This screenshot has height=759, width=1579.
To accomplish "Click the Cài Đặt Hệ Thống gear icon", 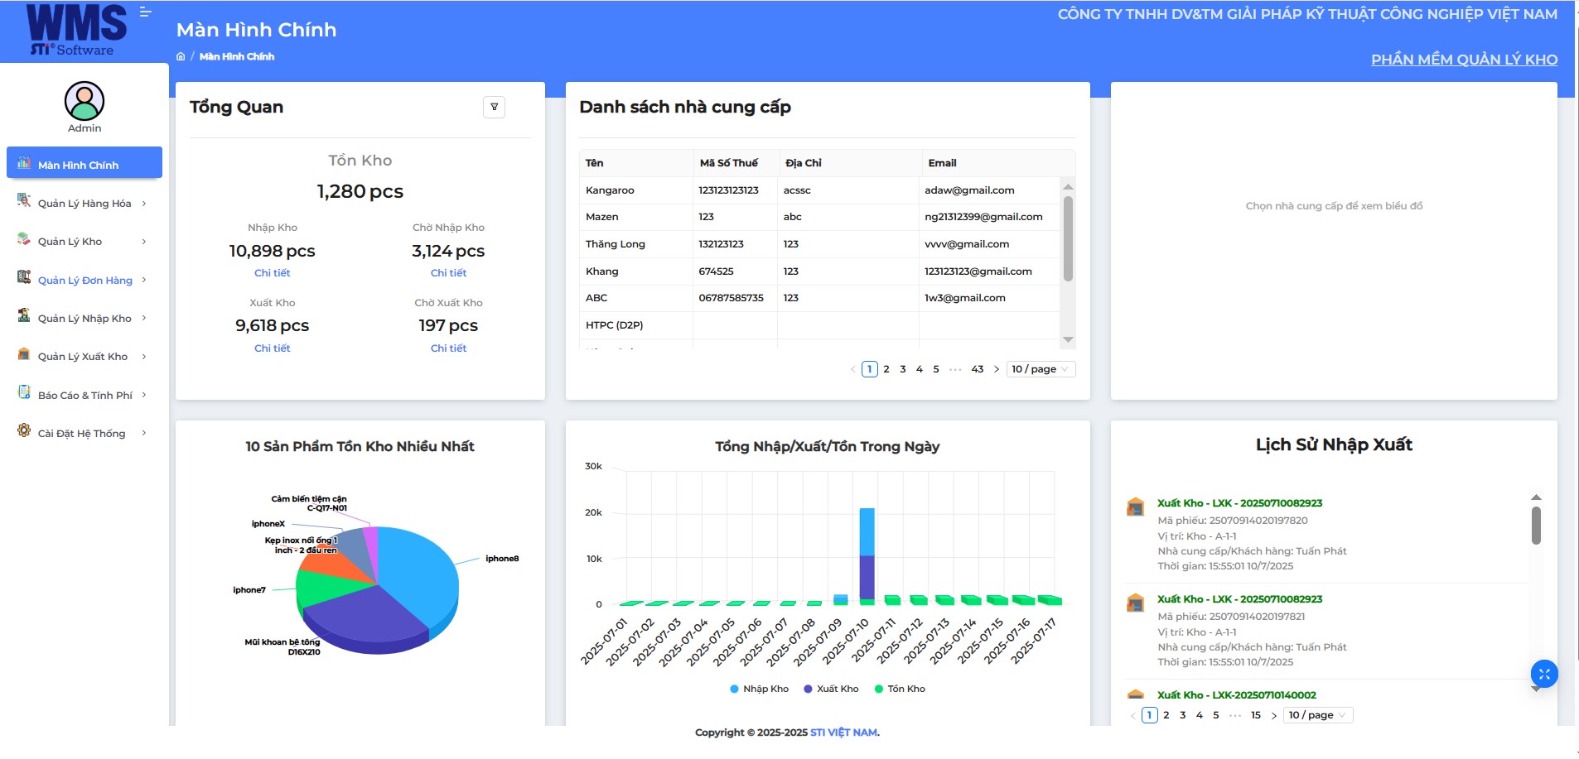I will [24, 430].
